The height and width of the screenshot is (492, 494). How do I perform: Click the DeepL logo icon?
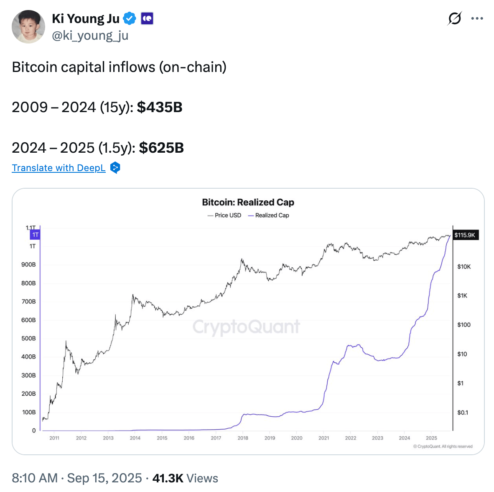coord(115,168)
